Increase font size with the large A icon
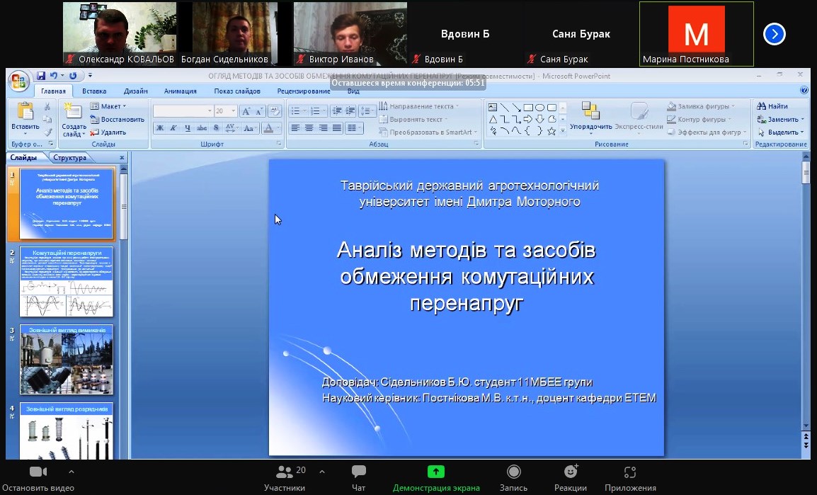The width and height of the screenshot is (817, 495). pos(246,111)
